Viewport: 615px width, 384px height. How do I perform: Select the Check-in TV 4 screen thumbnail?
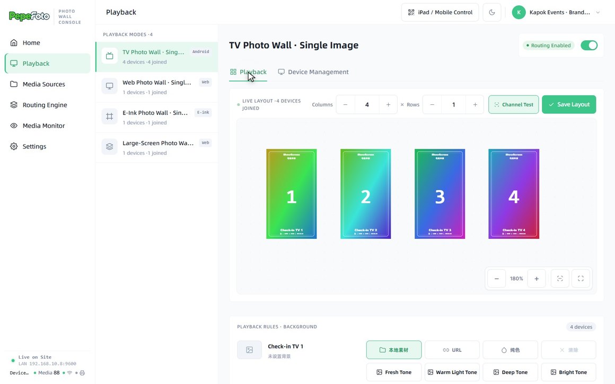click(514, 194)
